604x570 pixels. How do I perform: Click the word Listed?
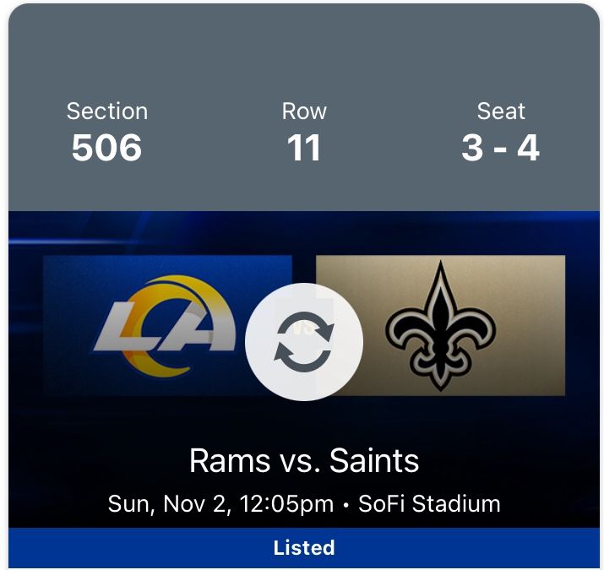pyautogui.click(x=304, y=548)
